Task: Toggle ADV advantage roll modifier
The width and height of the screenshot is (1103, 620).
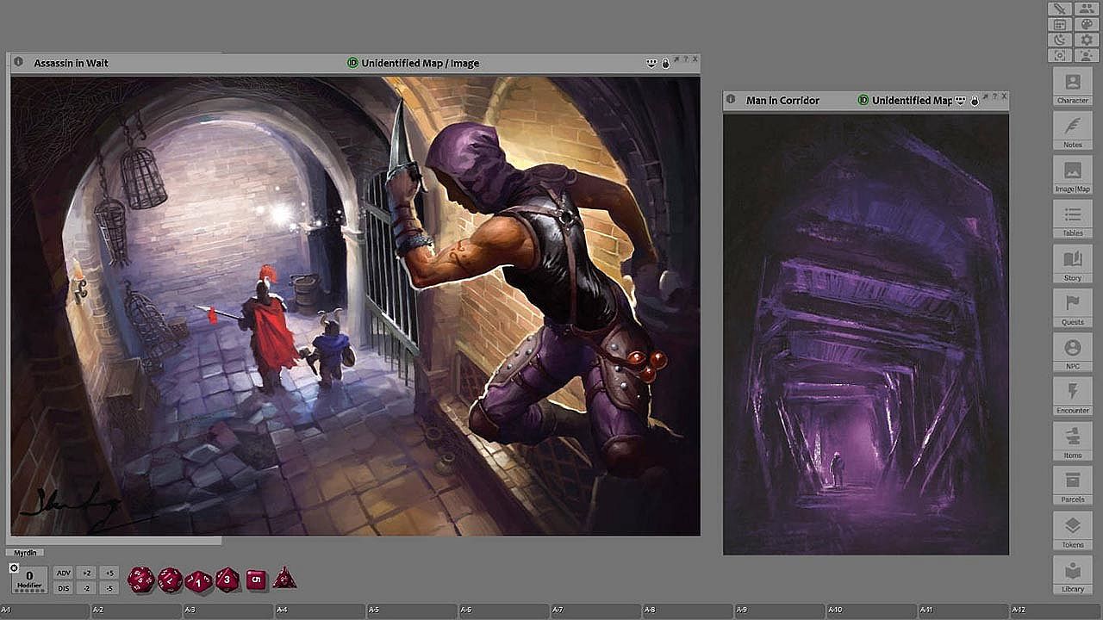Action: (x=63, y=573)
